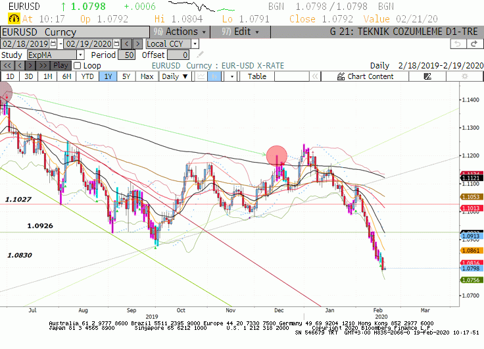Jump to start with double-left rewind button
The image size is (484, 349).
coord(7,66)
